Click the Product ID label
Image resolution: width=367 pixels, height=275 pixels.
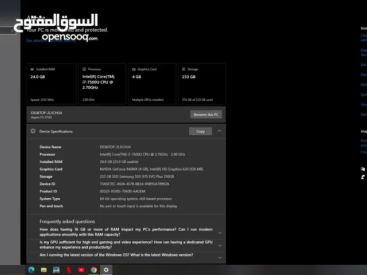click(x=48, y=191)
